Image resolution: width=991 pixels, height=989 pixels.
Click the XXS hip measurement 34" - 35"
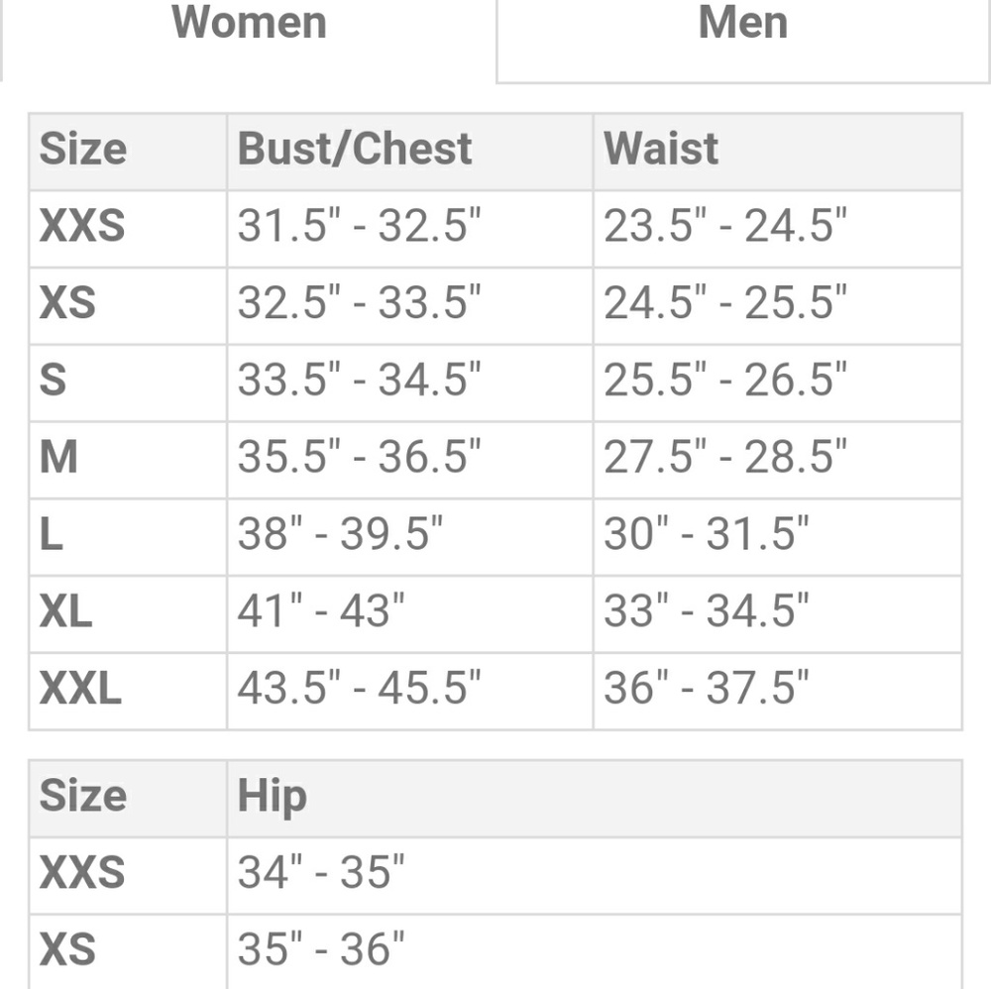tap(321, 873)
